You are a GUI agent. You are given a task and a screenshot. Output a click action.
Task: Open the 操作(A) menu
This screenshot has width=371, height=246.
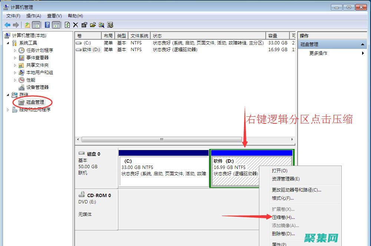(33, 16)
